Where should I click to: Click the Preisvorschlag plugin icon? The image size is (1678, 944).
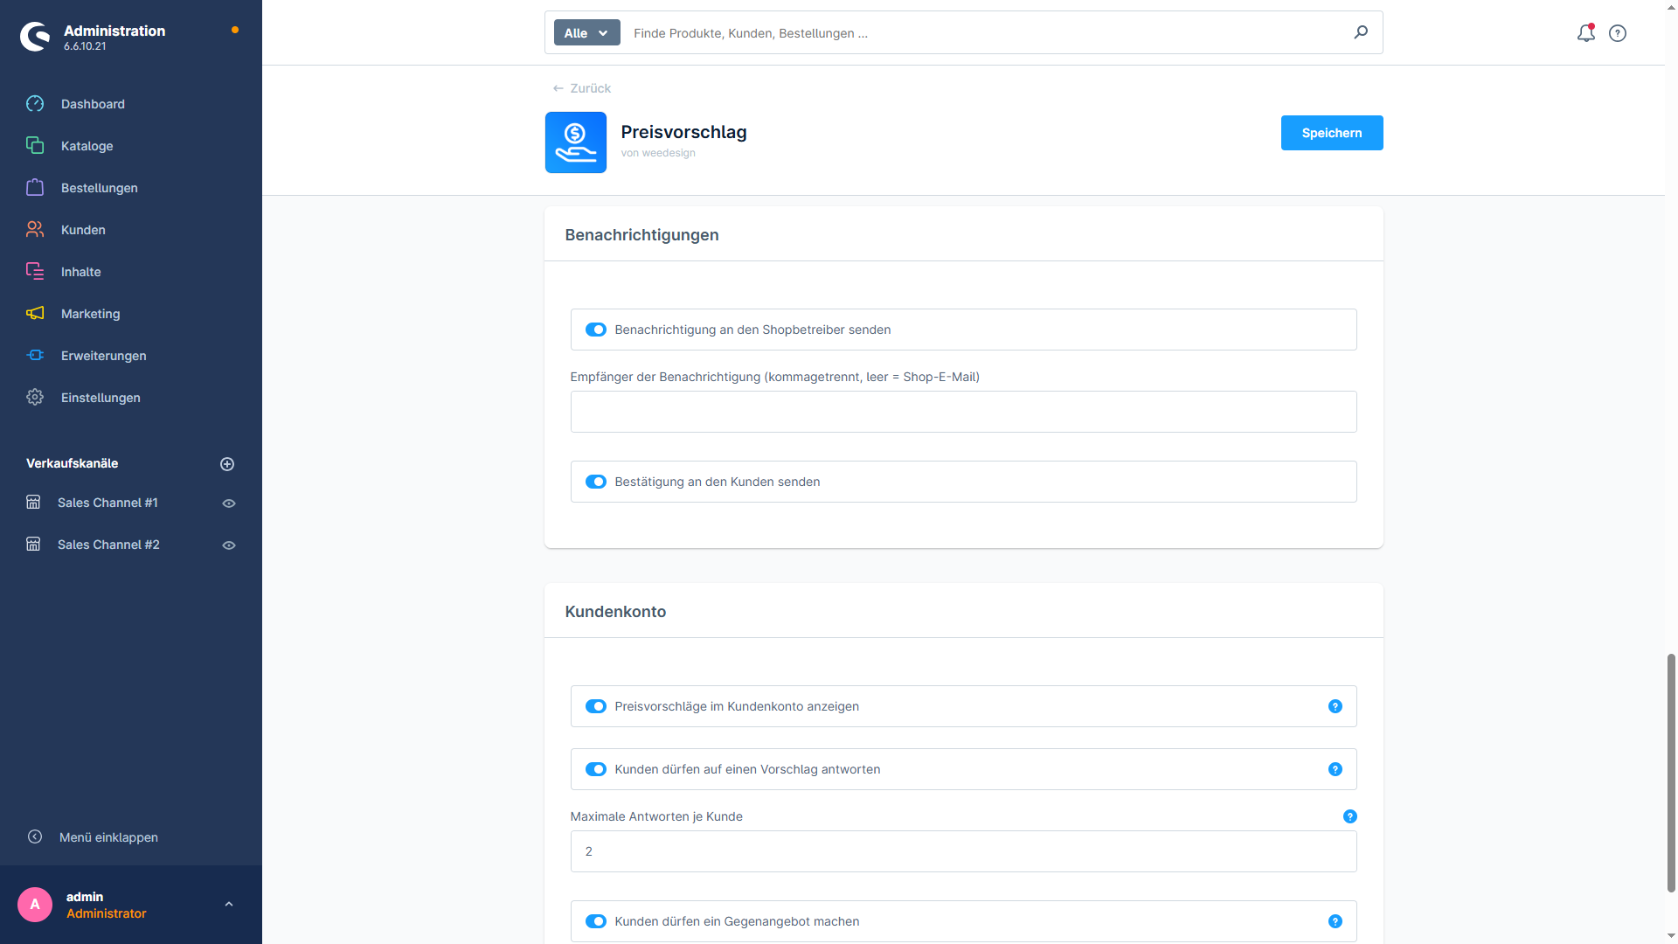576,142
